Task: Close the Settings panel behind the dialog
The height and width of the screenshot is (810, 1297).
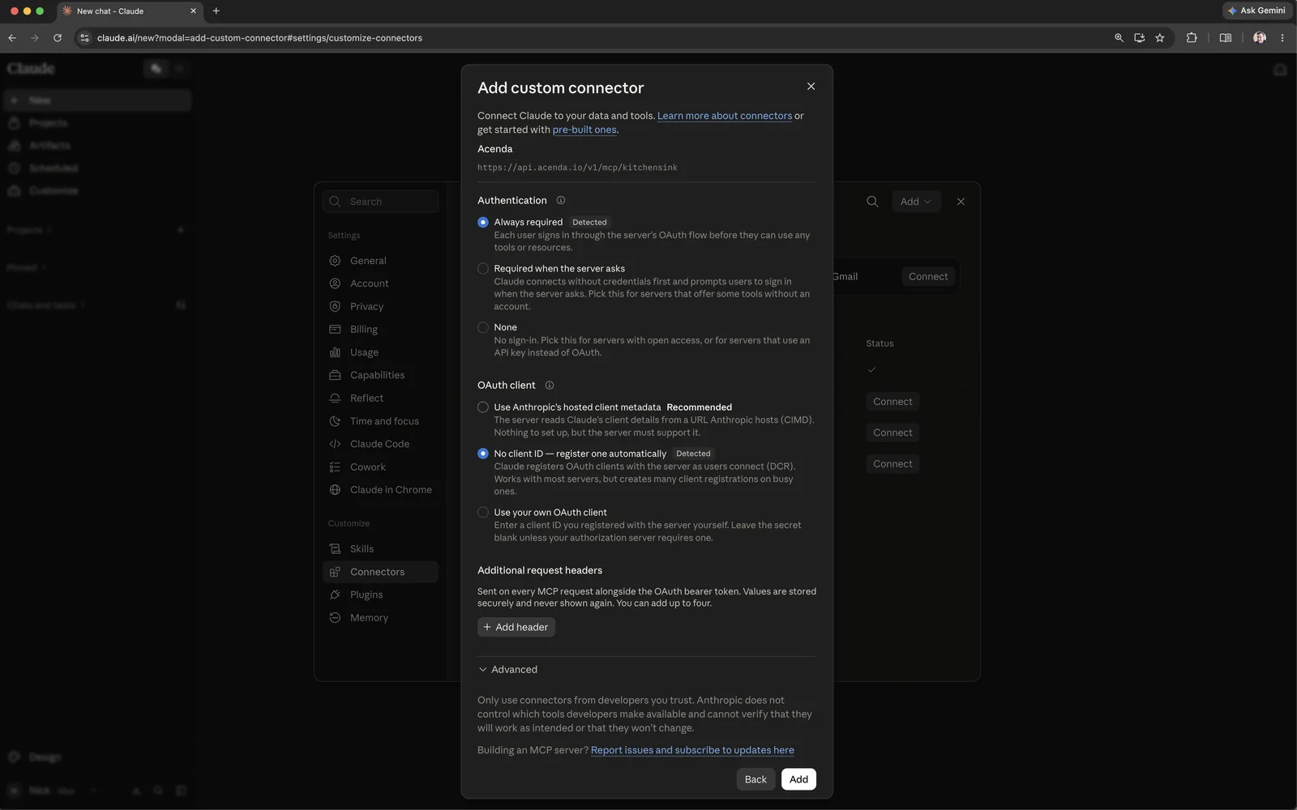Action: (961, 202)
